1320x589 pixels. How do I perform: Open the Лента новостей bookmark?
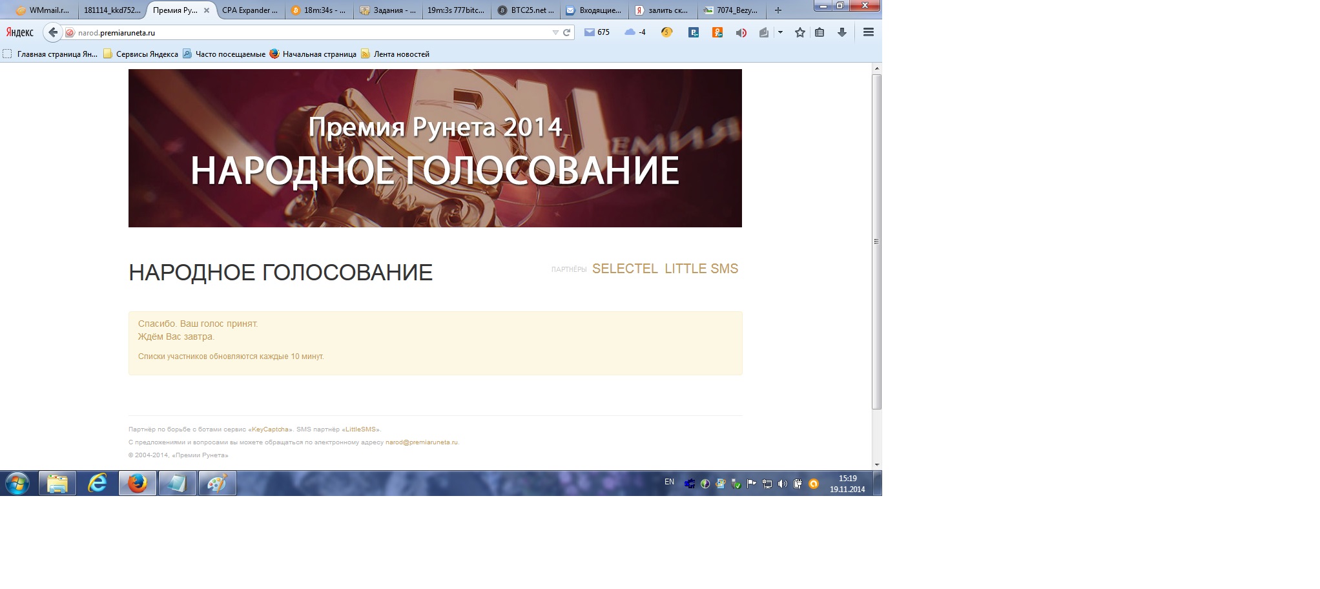coord(395,54)
